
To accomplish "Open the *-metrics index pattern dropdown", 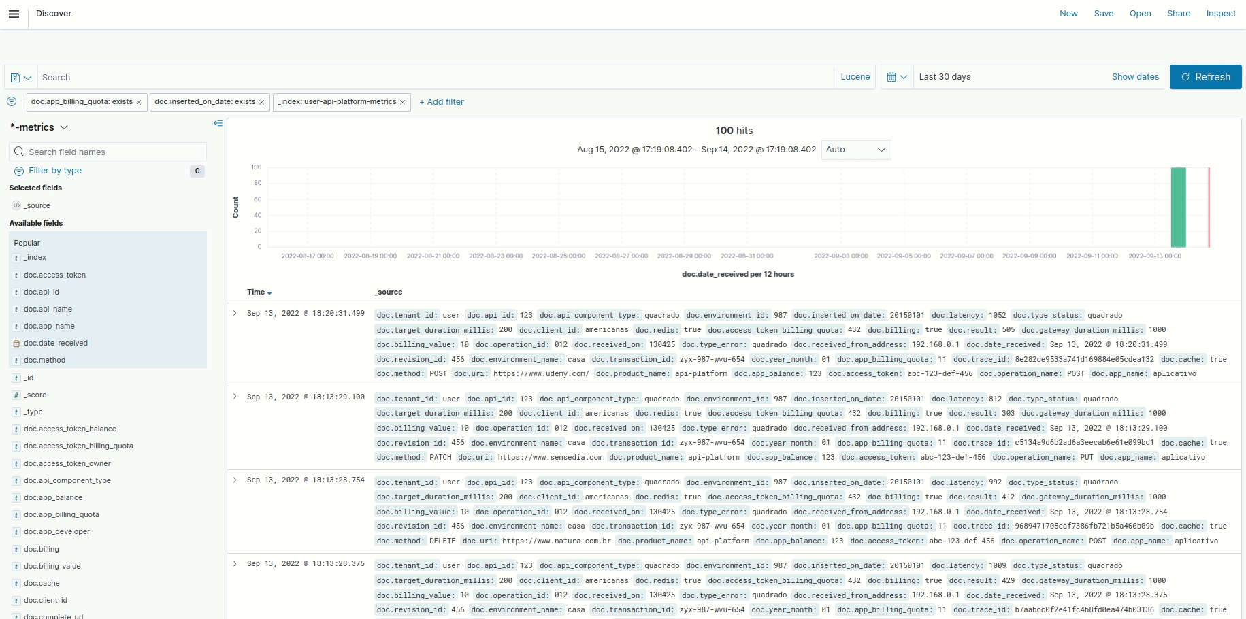I will point(64,127).
